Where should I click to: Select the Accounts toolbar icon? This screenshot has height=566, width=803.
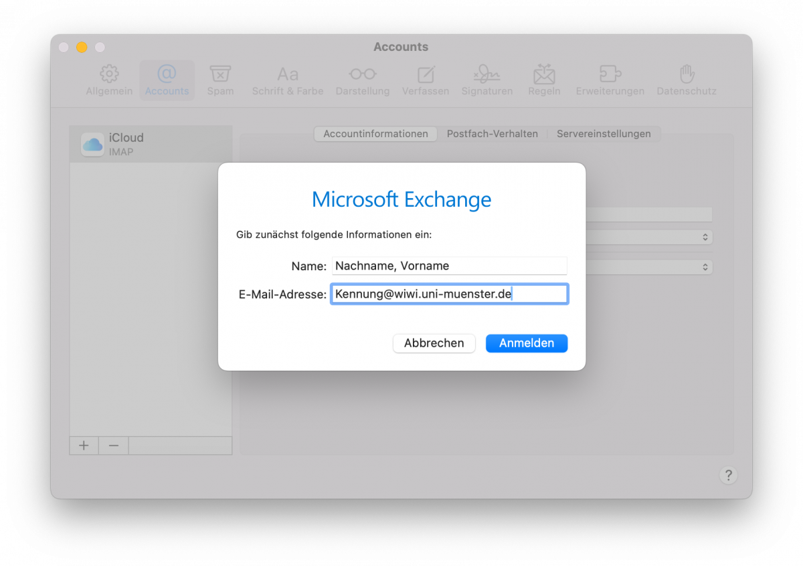coord(167,80)
